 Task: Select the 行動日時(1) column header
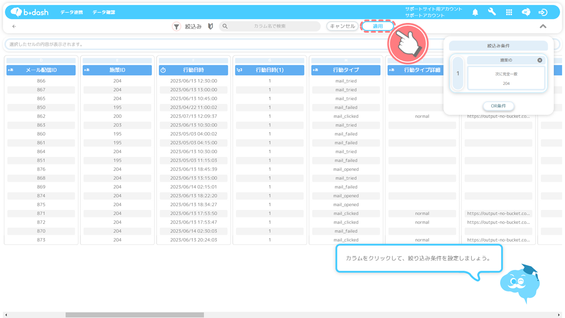click(270, 70)
